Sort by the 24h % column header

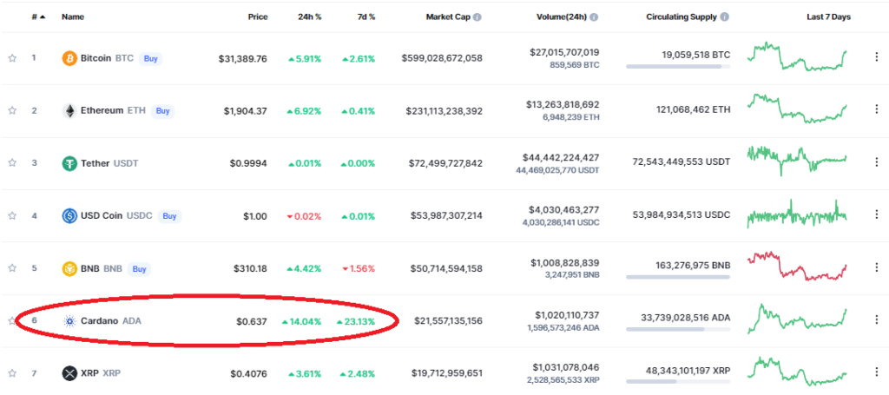(311, 17)
